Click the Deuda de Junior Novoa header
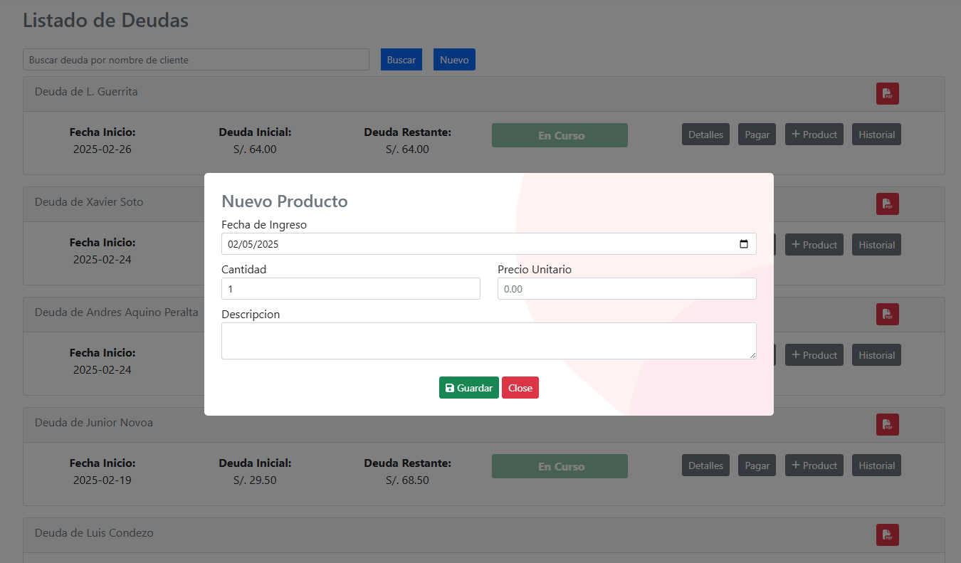Viewport: 961px width, 563px height. 94,423
